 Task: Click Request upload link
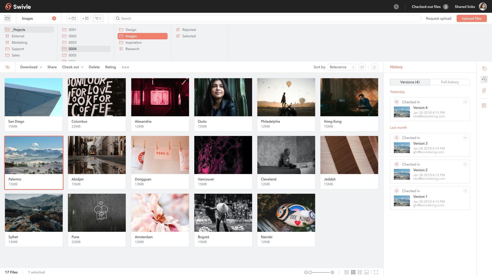pyautogui.click(x=438, y=18)
